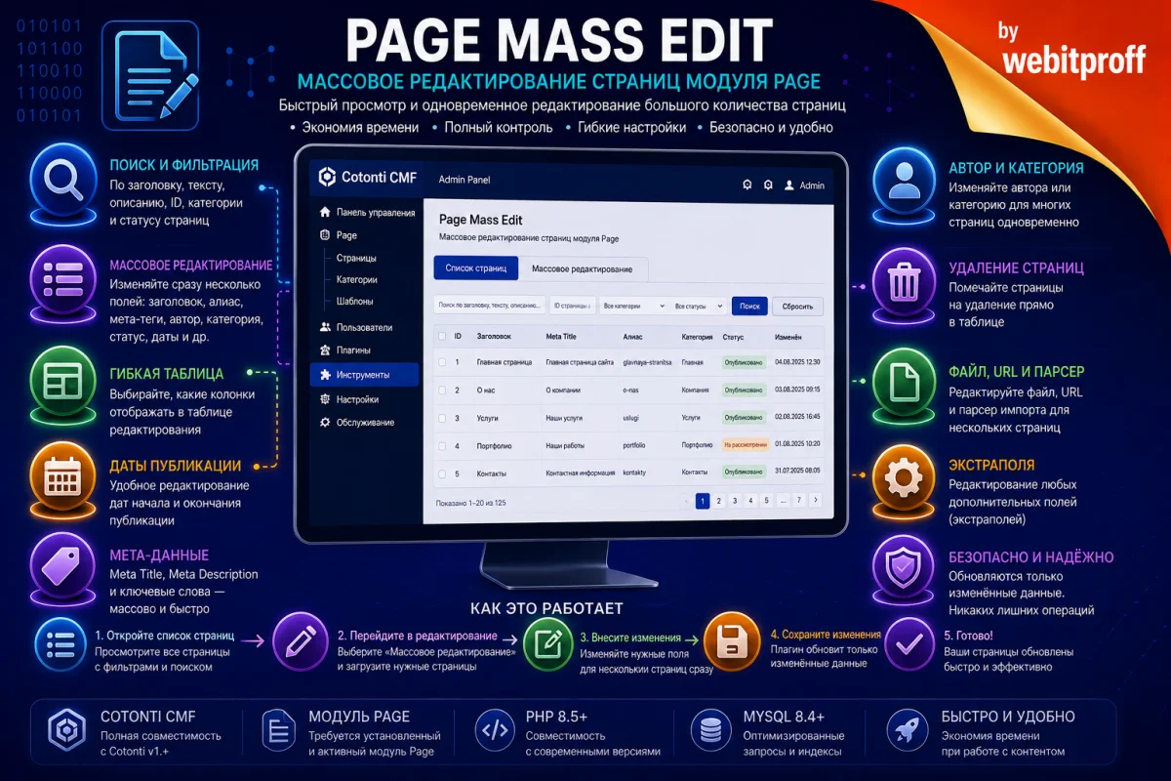Click the ID страницы input field
Viewport: 1171px width, 781px height.
point(573,306)
